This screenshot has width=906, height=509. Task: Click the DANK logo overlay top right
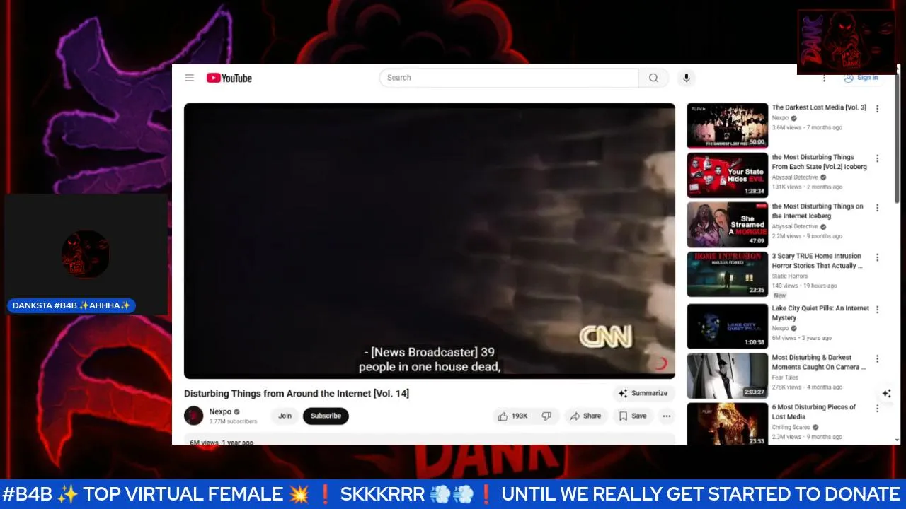(x=846, y=42)
